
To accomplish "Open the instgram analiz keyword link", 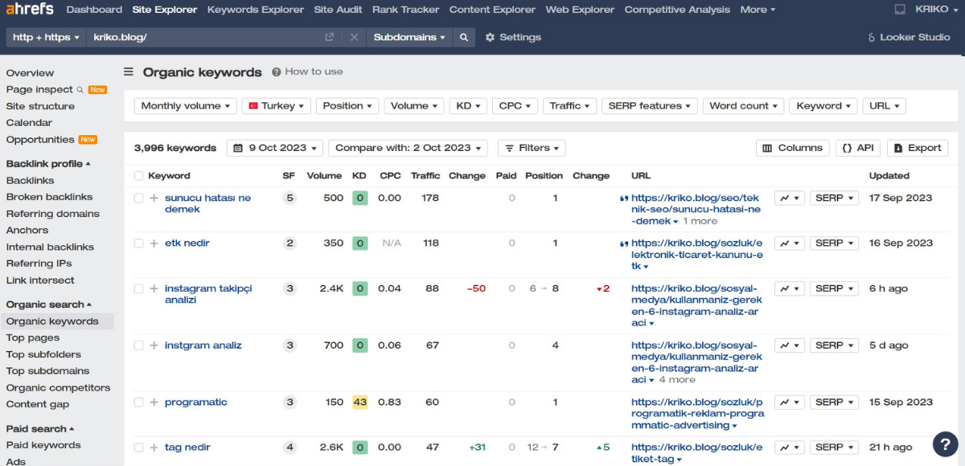I will click(203, 345).
